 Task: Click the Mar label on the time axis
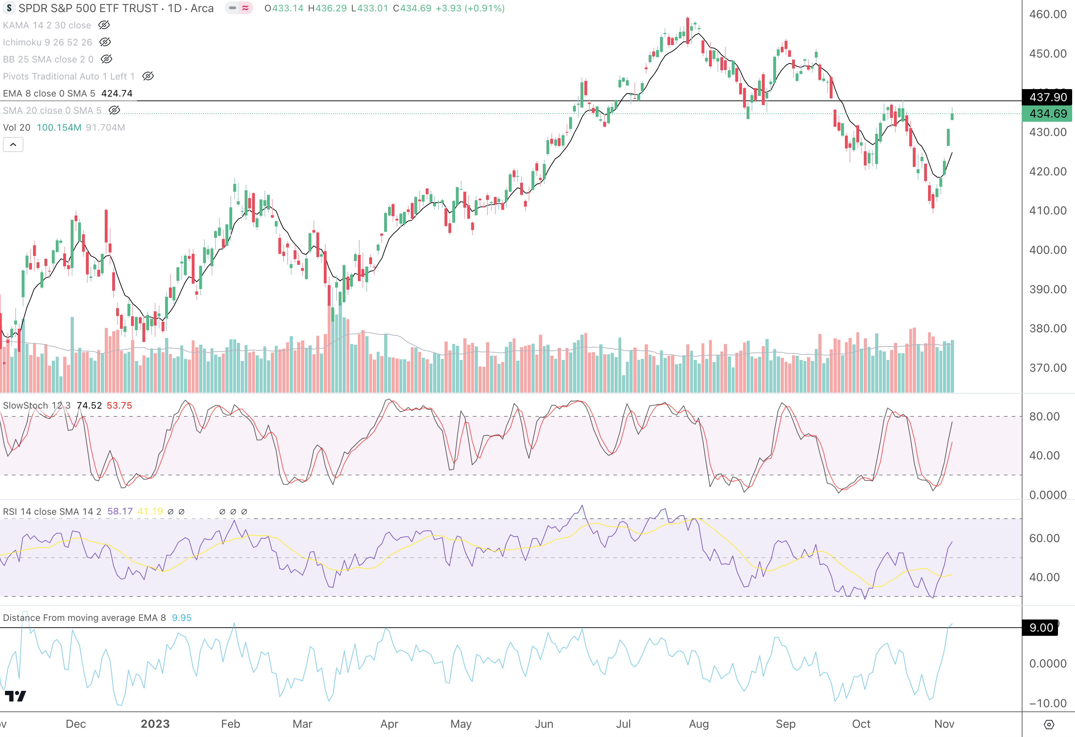coord(302,724)
